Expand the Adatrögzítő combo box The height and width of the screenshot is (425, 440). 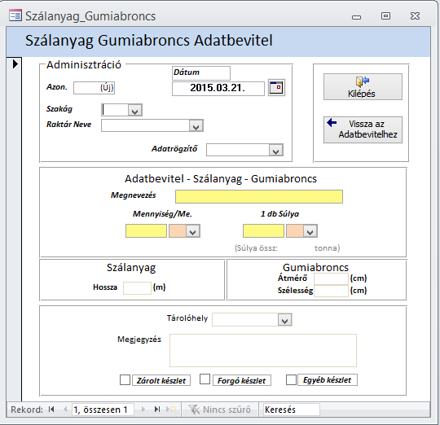click(276, 150)
